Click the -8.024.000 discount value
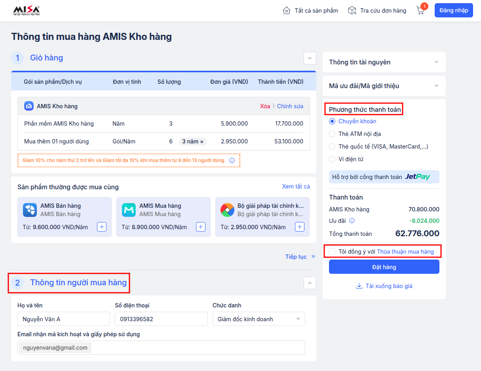481x371 pixels. click(x=424, y=220)
